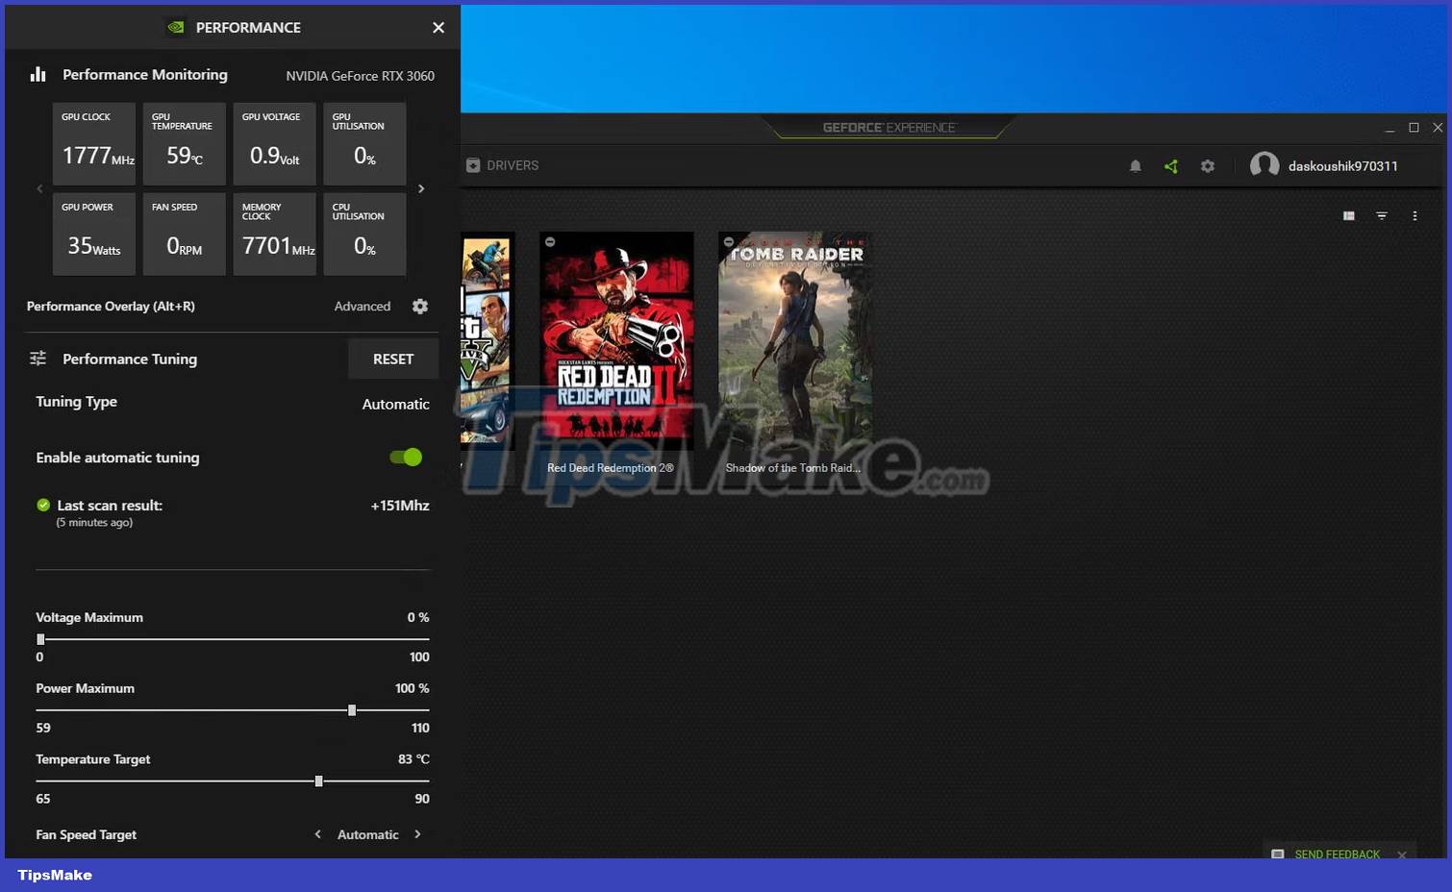Screen dimensions: 1452x892
Task: Click the green last scan checkmark icon
Action: (43, 505)
